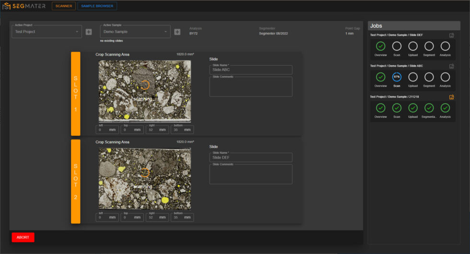This screenshot has width=470, height=254.
Task: Click Upload step circle for Slide DEF
Action: 413,46
